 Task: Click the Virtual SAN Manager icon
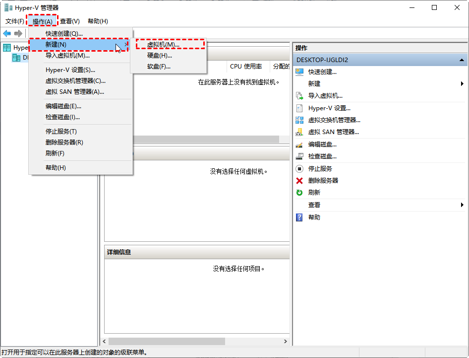(299, 132)
